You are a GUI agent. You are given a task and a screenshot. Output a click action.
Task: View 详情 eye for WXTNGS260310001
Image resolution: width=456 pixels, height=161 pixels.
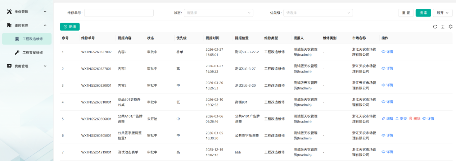click(383, 102)
